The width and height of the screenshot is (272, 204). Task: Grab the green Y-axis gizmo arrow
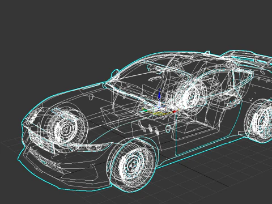coord(144,109)
